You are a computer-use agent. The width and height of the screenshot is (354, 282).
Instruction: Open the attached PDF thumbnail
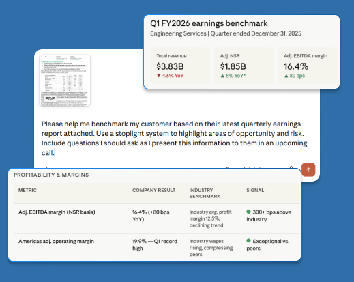click(x=65, y=81)
